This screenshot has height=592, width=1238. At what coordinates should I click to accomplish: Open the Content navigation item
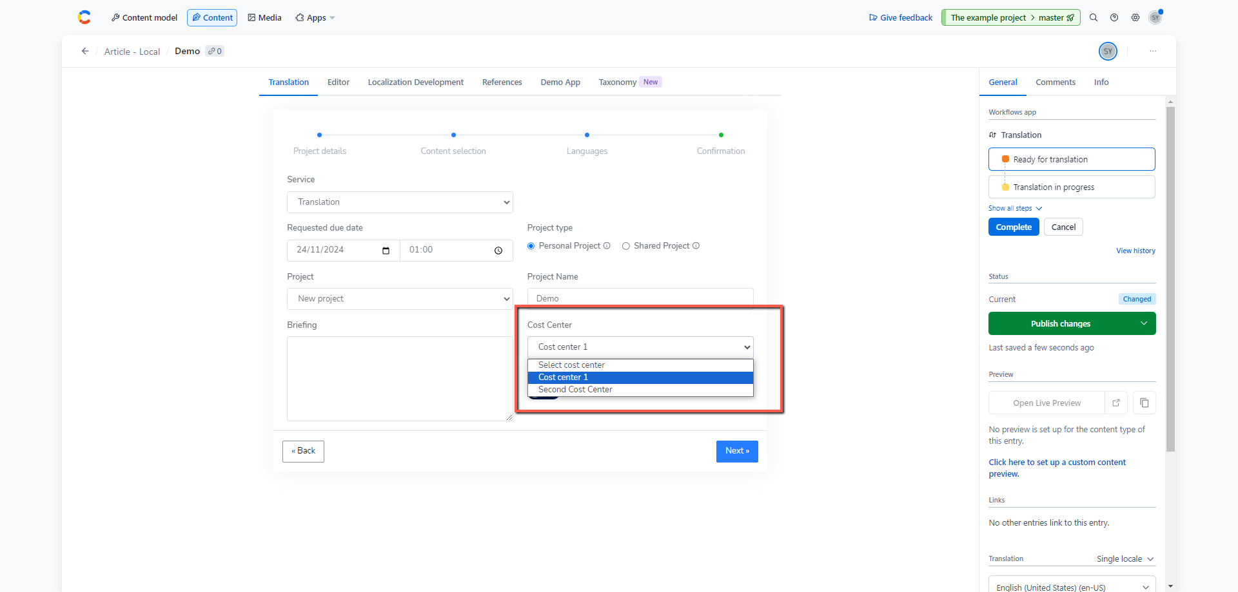coord(212,17)
